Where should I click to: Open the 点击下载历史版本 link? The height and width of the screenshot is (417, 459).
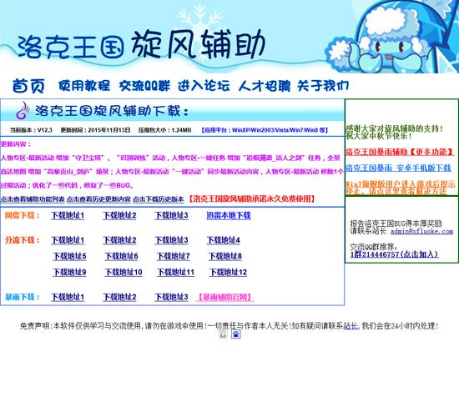pyautogui.click(x=159, y=199)
